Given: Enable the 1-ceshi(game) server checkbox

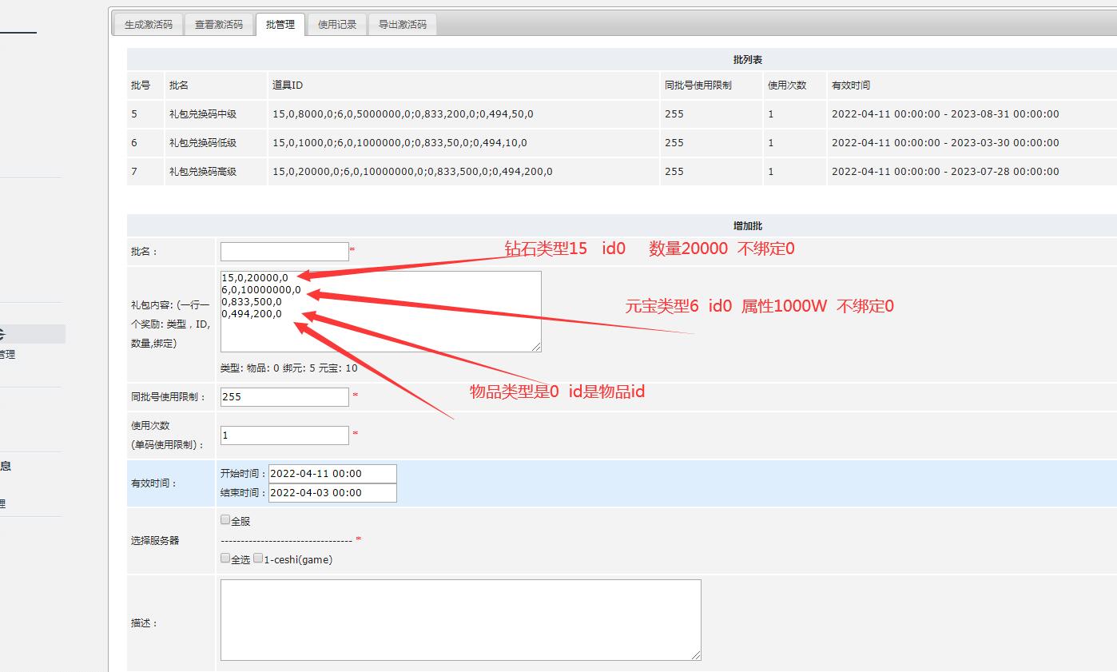Looking at the screenshot, I should tap(258, 559).
